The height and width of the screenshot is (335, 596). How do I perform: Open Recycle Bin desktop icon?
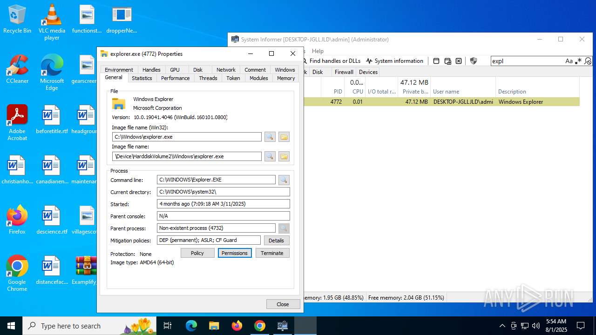[x=17, y=20]
